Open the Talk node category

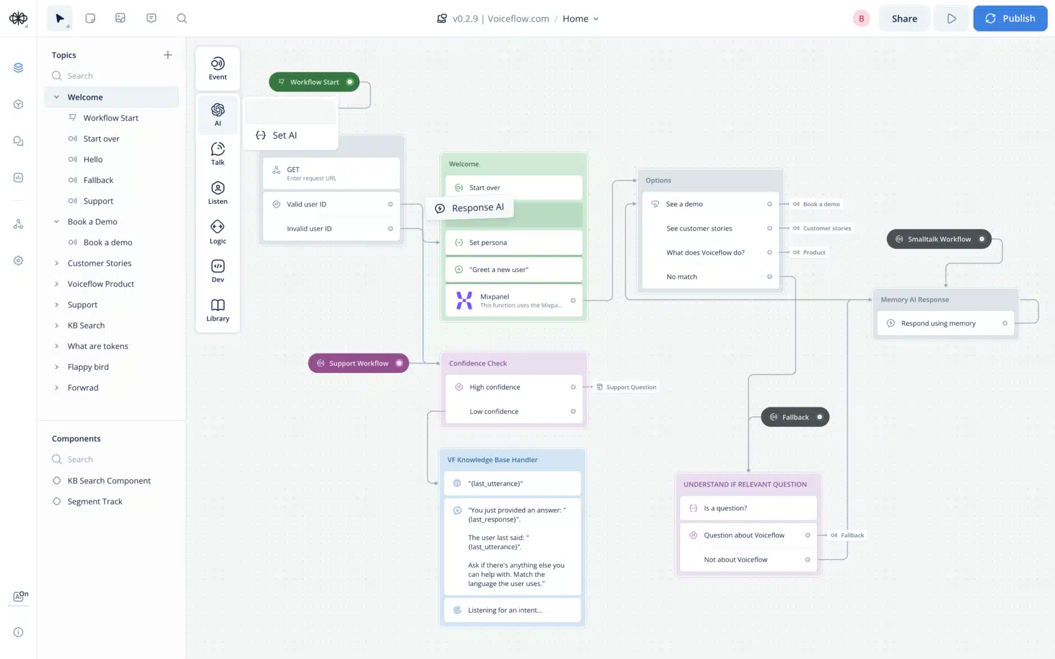tap(217, 154)
